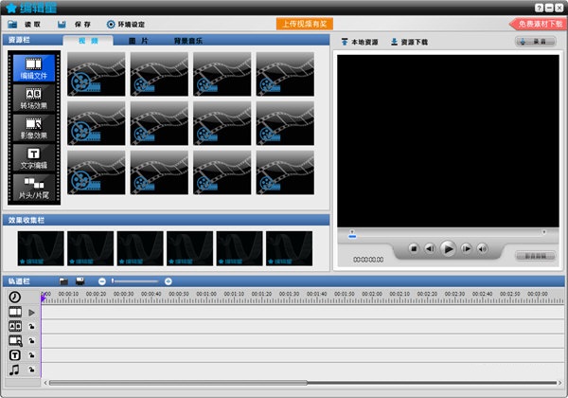Click the 保存 (save) toolbar icon
The height and width of the screenshot is (398, 568).
(62, 25)
